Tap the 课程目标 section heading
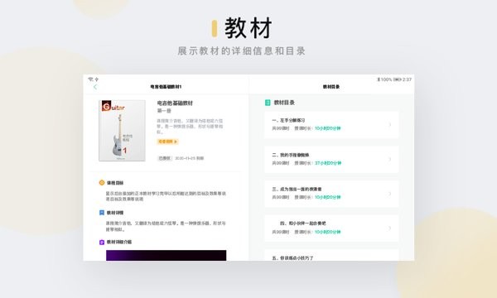Screen dimensions: 497x298 tap(115, 183)
